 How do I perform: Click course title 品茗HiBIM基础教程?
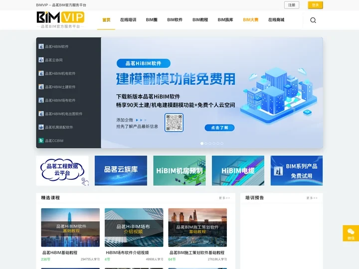click(x=60, y=253)
